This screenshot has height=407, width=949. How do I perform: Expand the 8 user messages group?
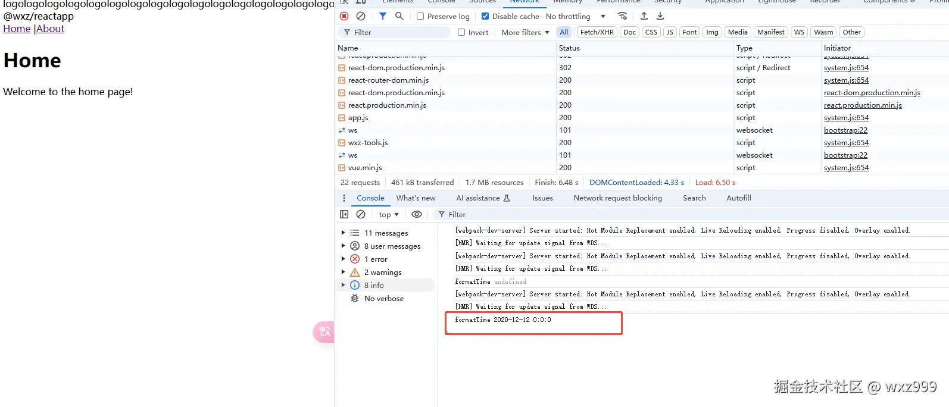tap(343, 246)
